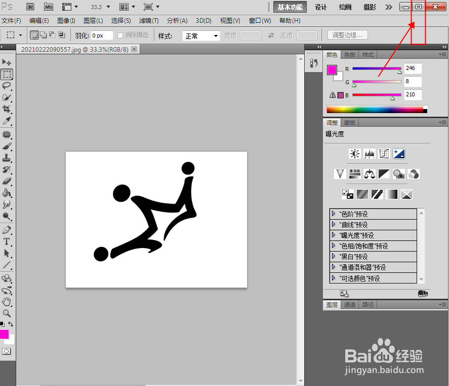Open the blend mode dropdown showing 正常
Screen dimensions: 449x386
coord(201,34)
